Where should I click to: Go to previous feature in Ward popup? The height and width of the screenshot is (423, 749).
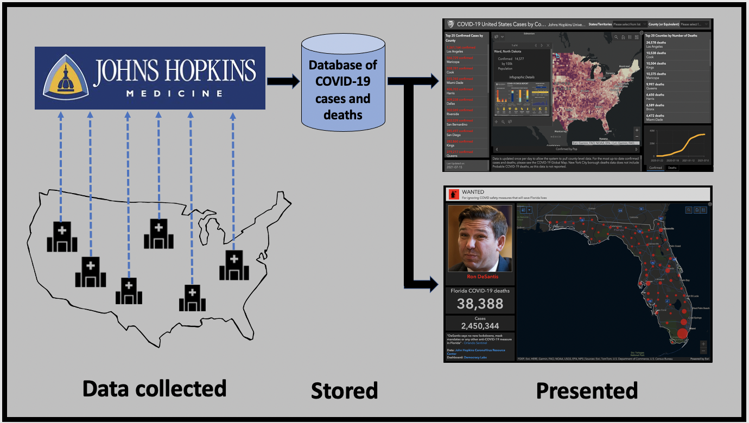tap(536, 46)
